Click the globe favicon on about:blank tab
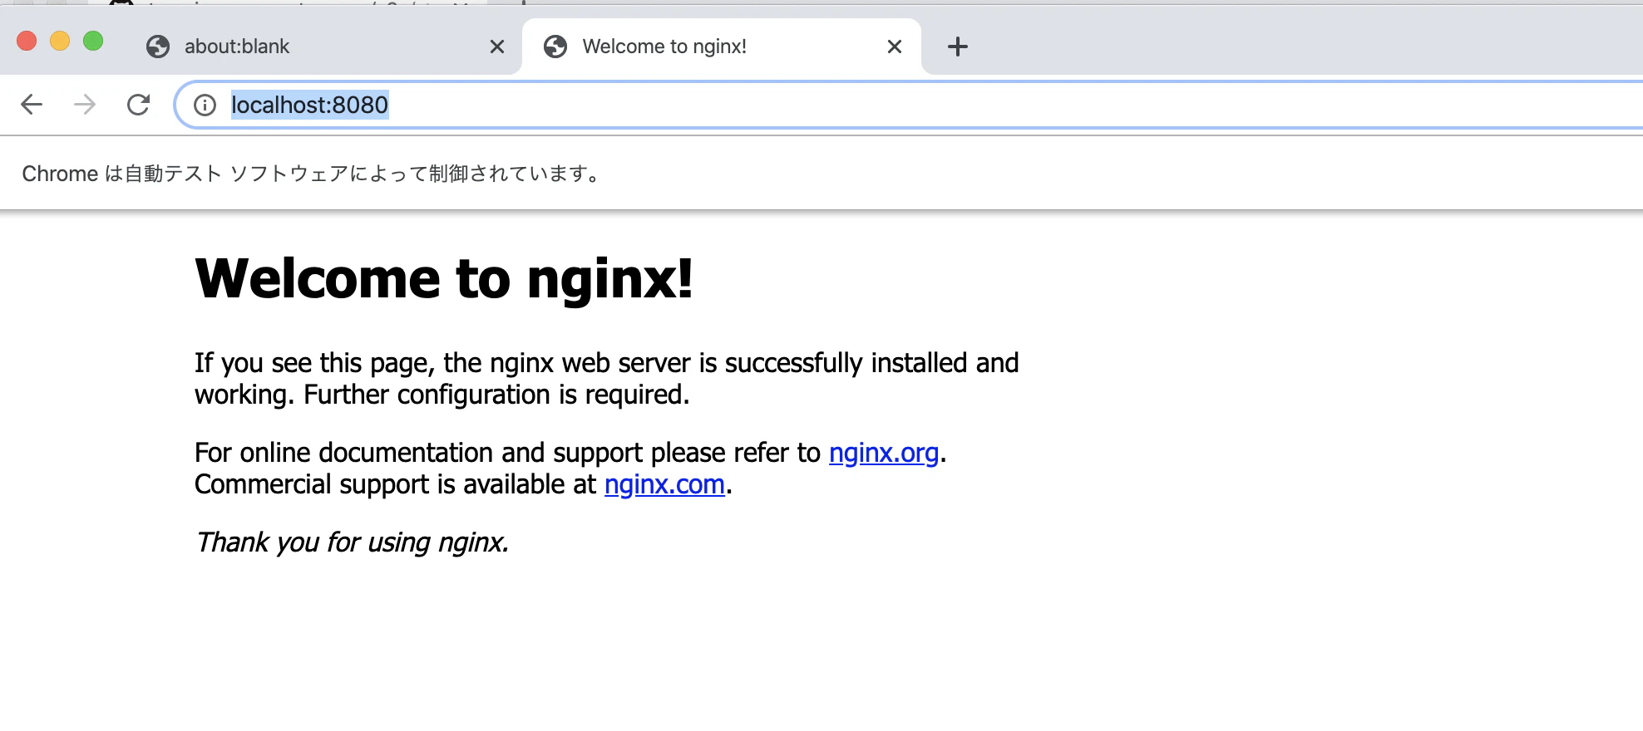Image resolution: width=1643 pixels, height=731 pixels. pyautogui.click(x=158, y=47)
